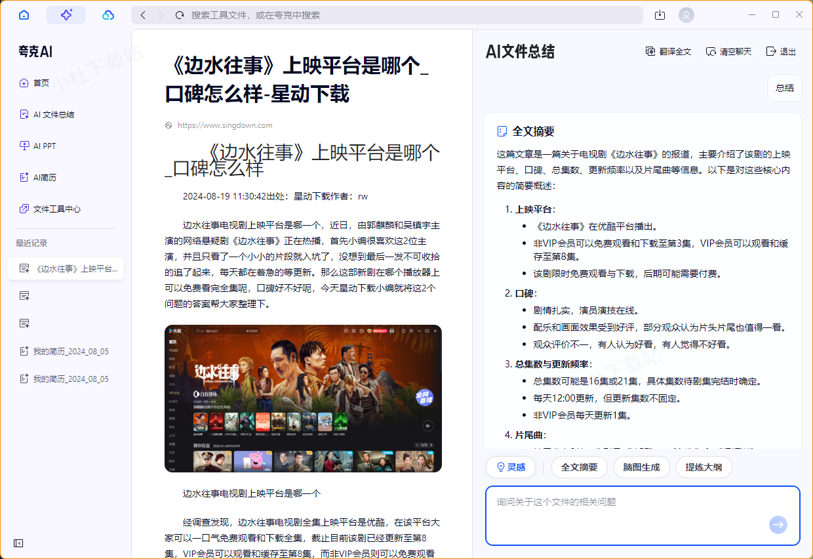Click the 夸克AI logo
813x559 pixels.
coord(35,52)
